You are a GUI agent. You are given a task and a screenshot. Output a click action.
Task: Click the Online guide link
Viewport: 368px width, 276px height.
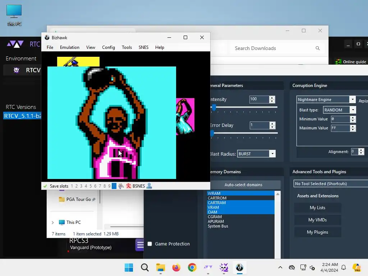point(354,62)
